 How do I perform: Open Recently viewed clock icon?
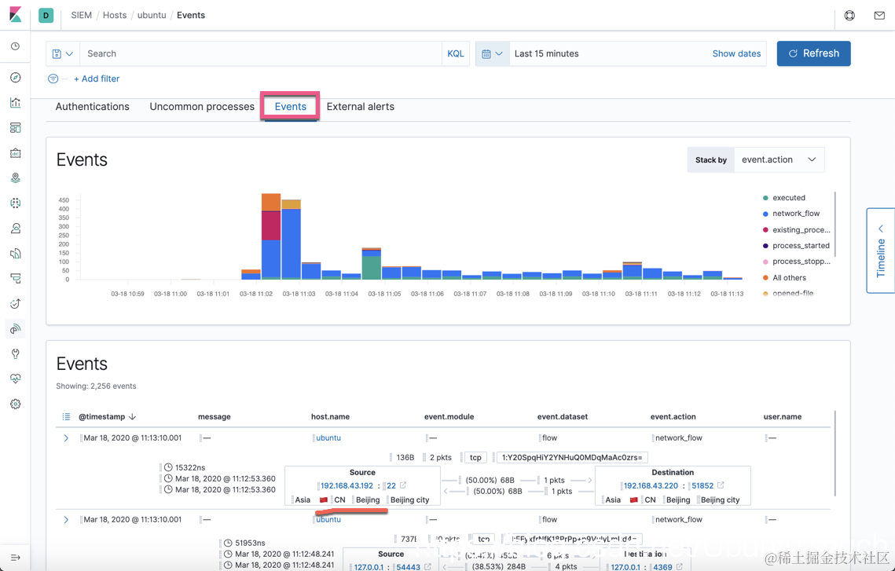point(16,46)
